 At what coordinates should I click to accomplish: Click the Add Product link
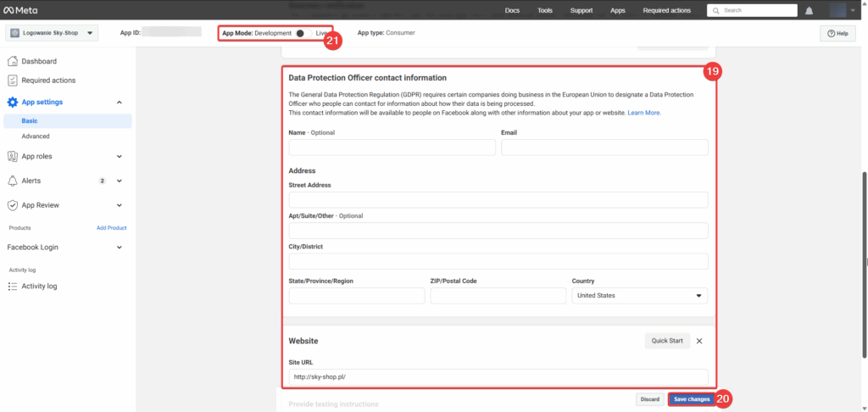[111, 228]
